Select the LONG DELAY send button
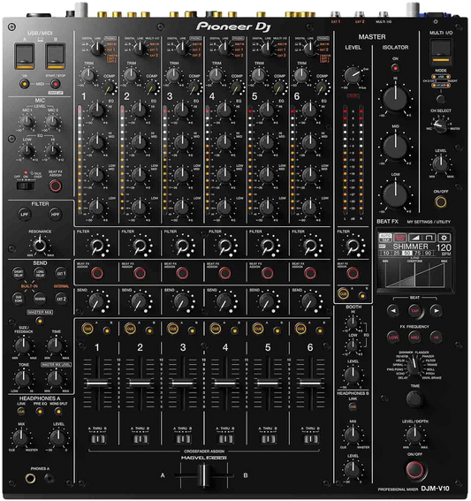Viewport: 471px width, 501px height. pyautogui.click(x=40, y=274)
